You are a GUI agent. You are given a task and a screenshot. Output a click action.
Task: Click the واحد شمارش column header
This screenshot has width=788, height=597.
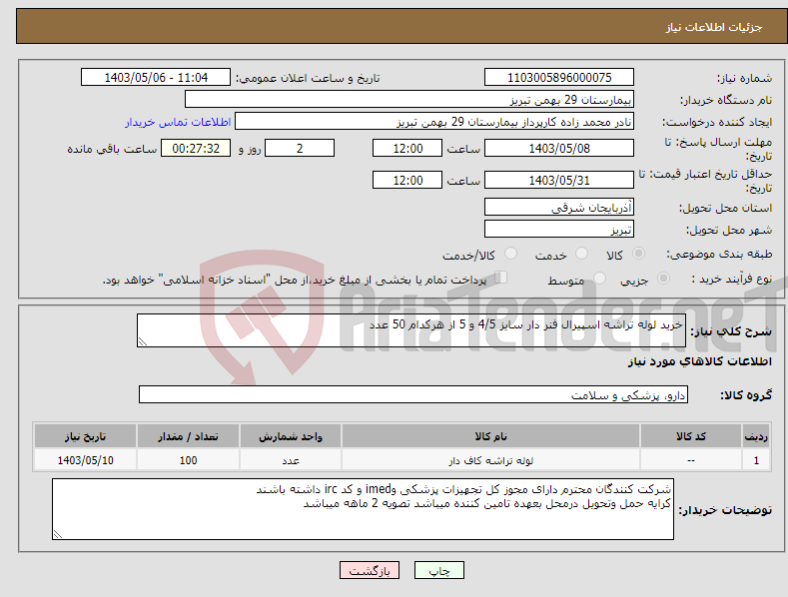(x=291, y=436)
